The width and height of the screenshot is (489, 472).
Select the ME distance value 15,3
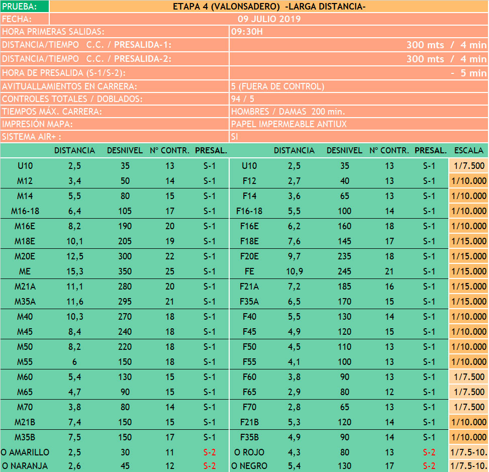coord(74,271)
